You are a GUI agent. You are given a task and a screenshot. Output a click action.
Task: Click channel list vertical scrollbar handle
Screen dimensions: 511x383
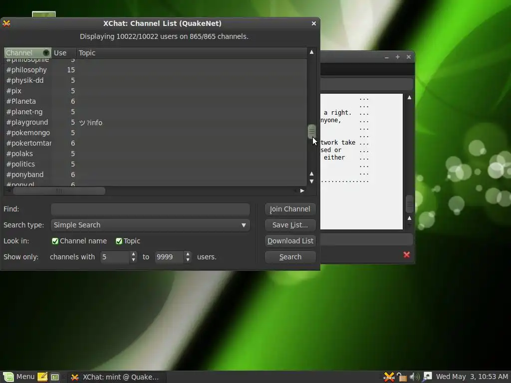(311, 132)
